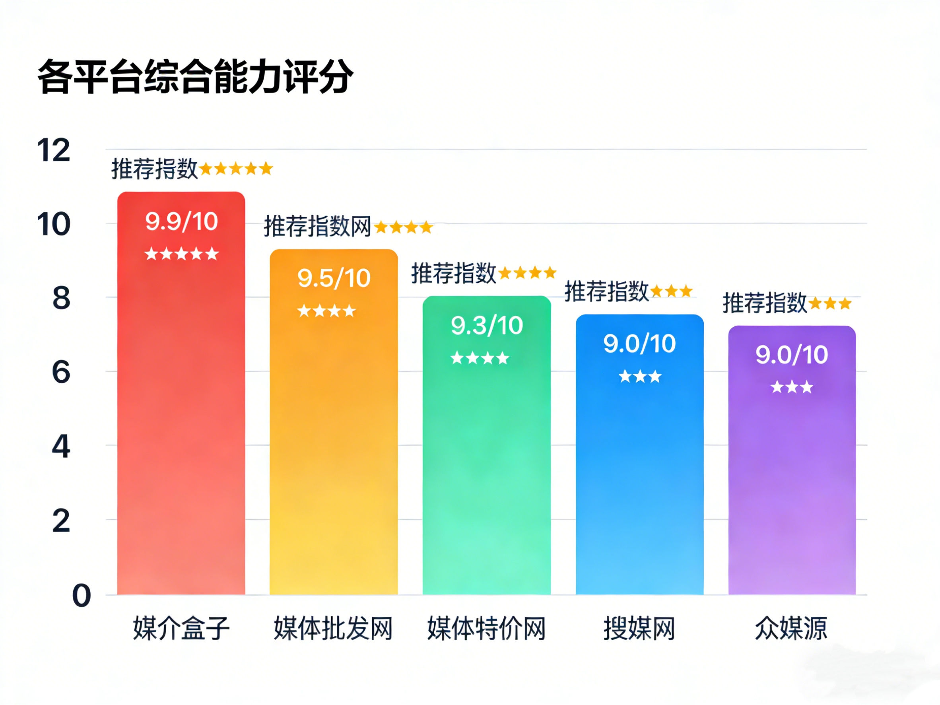Click the yellow stars above the green bar
Screen dimensions: 940x705
point(527,272)
